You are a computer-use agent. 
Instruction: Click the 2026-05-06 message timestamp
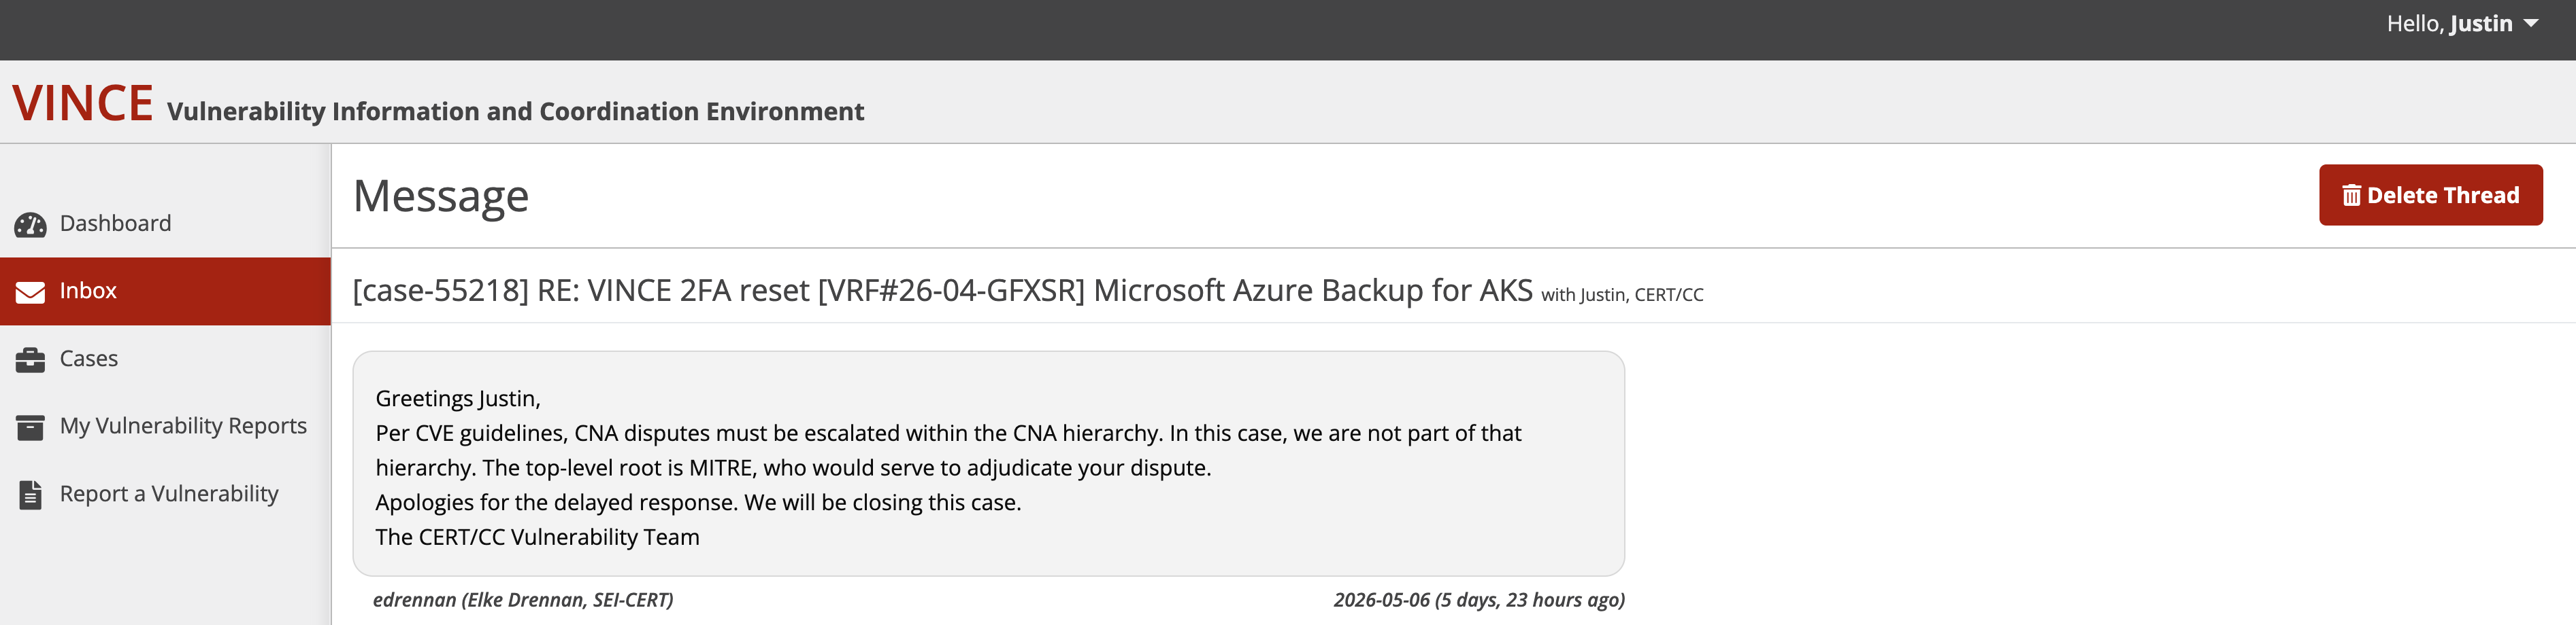point(1479,599)
